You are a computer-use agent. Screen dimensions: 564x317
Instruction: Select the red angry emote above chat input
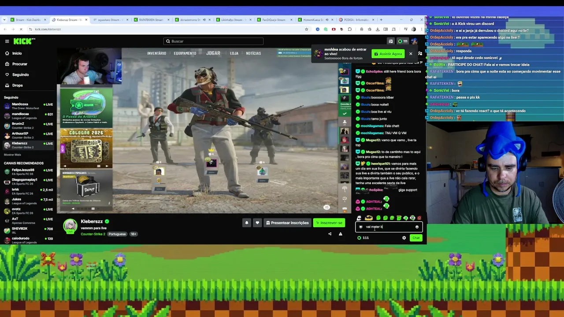pyautogui.click(x=419, y=218)
